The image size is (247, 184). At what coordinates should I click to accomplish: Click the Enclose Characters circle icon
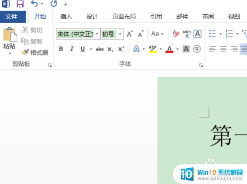(x=197, y=49)
